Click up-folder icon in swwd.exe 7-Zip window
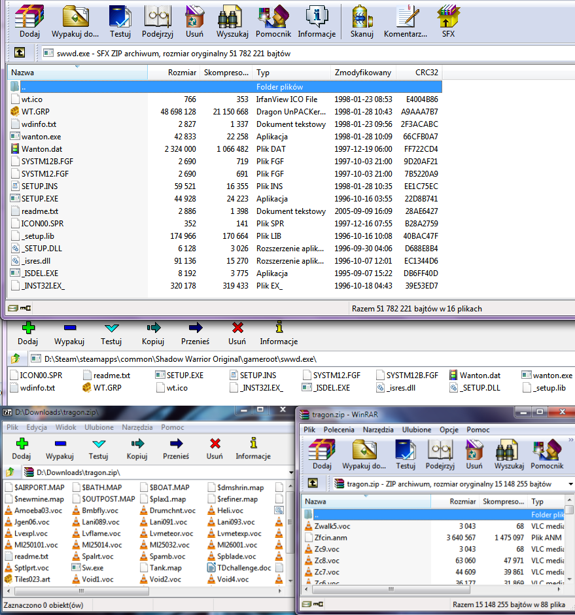Image resolution: width=575 pixels, height=615 pixels. (x=15, y=358)
